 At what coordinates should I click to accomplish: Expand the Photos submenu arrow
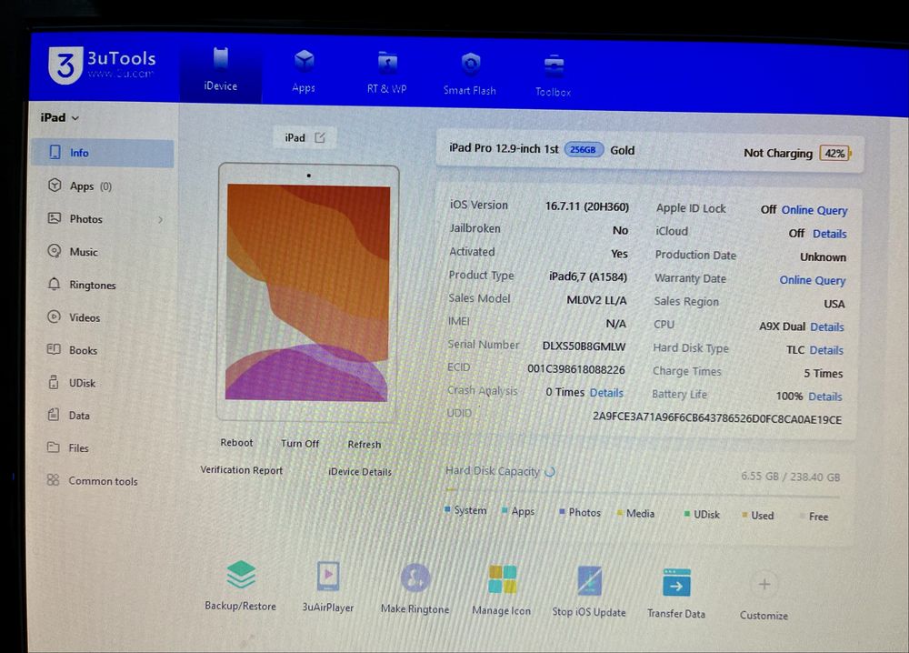[x=161, y=220]
